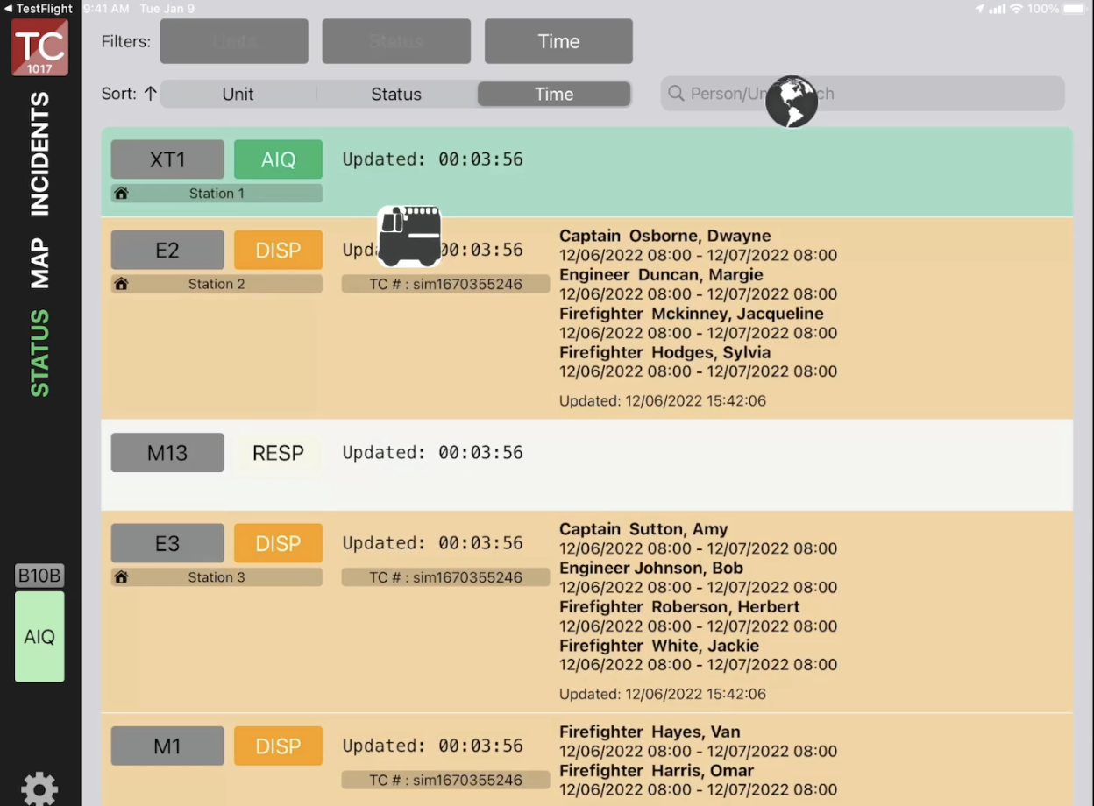Open the settings gear in sidebar
This screenshot has width=1094, height=806.
coord(39,788)
